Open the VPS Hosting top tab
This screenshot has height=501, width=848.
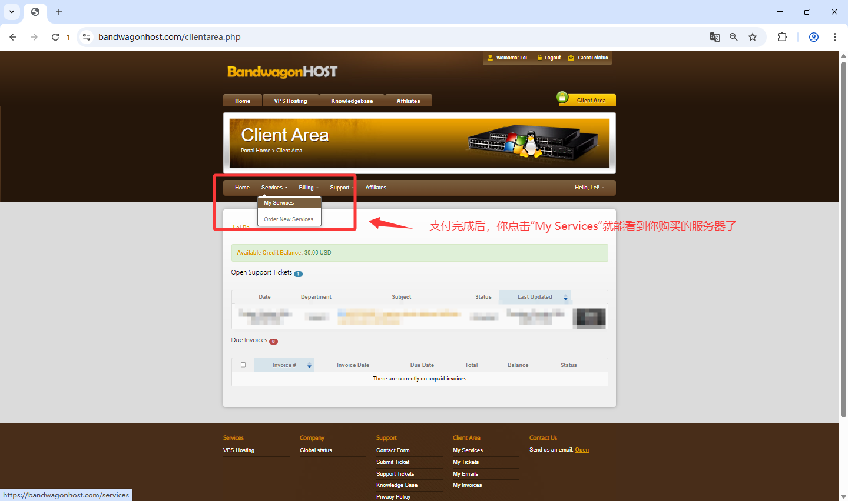coord(290,101)
